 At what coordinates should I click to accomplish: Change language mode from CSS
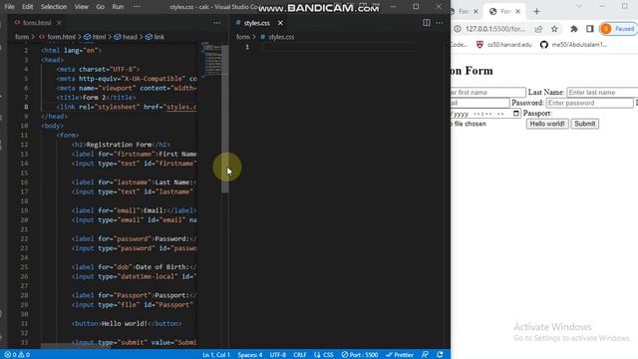[x=324, y=355]
